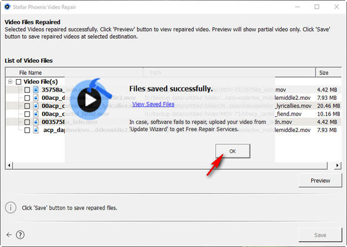This screenshot has width=347, height=247.
Task: Click the file icon of acp_daphnelove row
Action: point(36,130)
